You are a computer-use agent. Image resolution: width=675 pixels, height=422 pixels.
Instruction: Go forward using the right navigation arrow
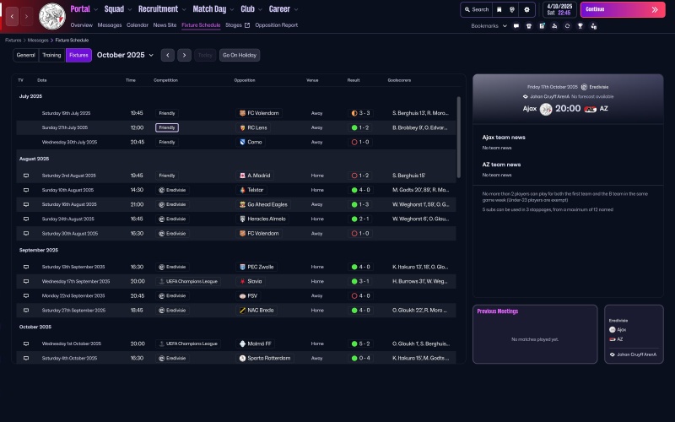(x=27, y=16)
